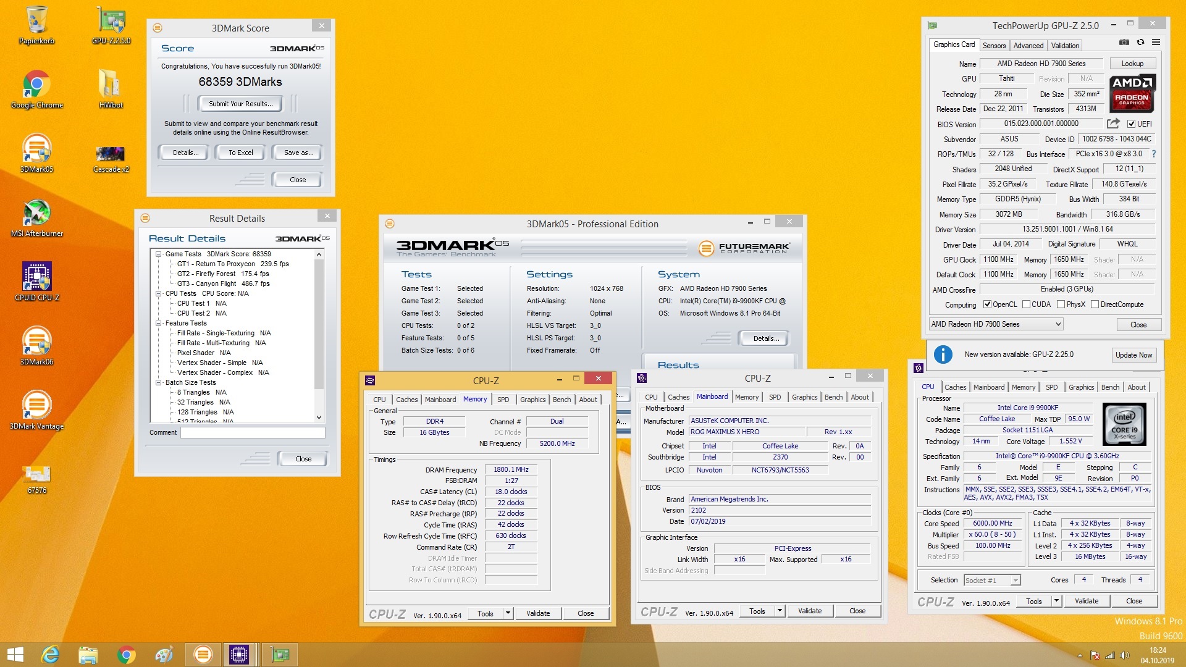Click Validate button in the Memory CPU-Z window
The width and height of the screenshot is (1186, 667).
(537, 613)
